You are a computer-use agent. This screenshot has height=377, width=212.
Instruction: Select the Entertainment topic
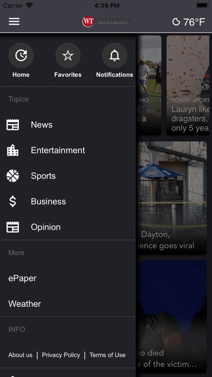68,150
